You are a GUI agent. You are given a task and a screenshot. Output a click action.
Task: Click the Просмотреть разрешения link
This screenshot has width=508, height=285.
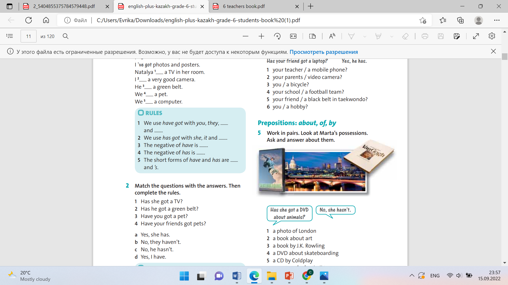click(x=324, y=52)
